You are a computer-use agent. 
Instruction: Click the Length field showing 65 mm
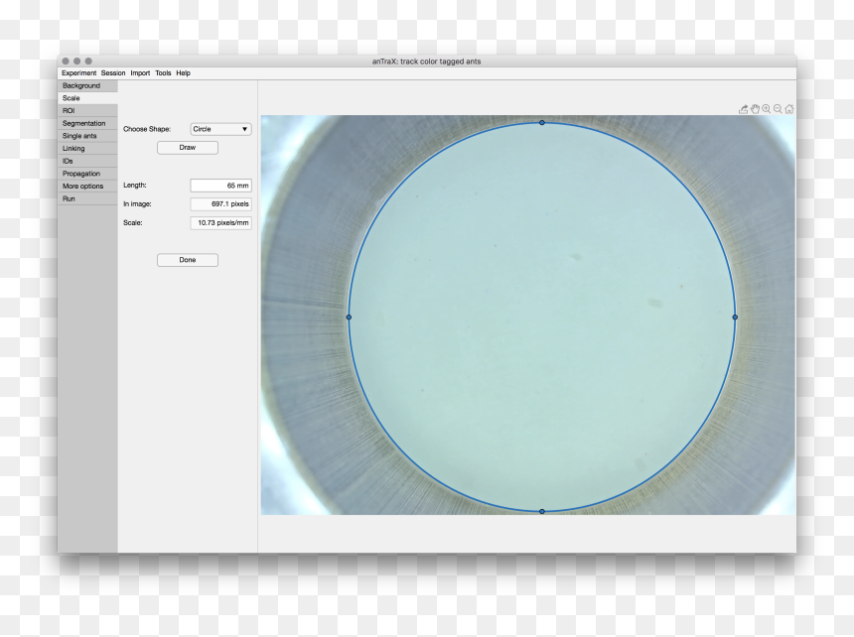pos(220,186)
